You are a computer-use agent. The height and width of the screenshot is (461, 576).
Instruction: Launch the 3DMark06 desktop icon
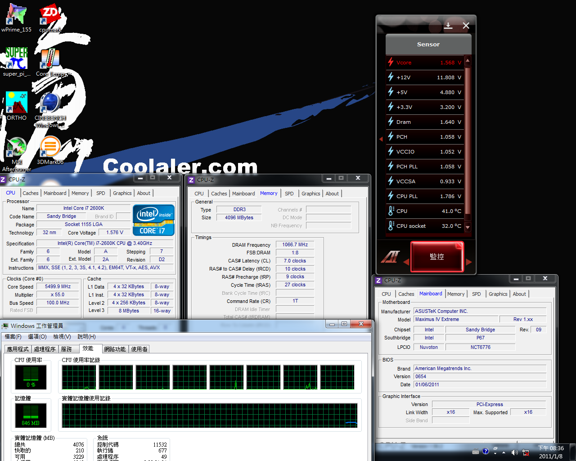(x=50, y=151)
